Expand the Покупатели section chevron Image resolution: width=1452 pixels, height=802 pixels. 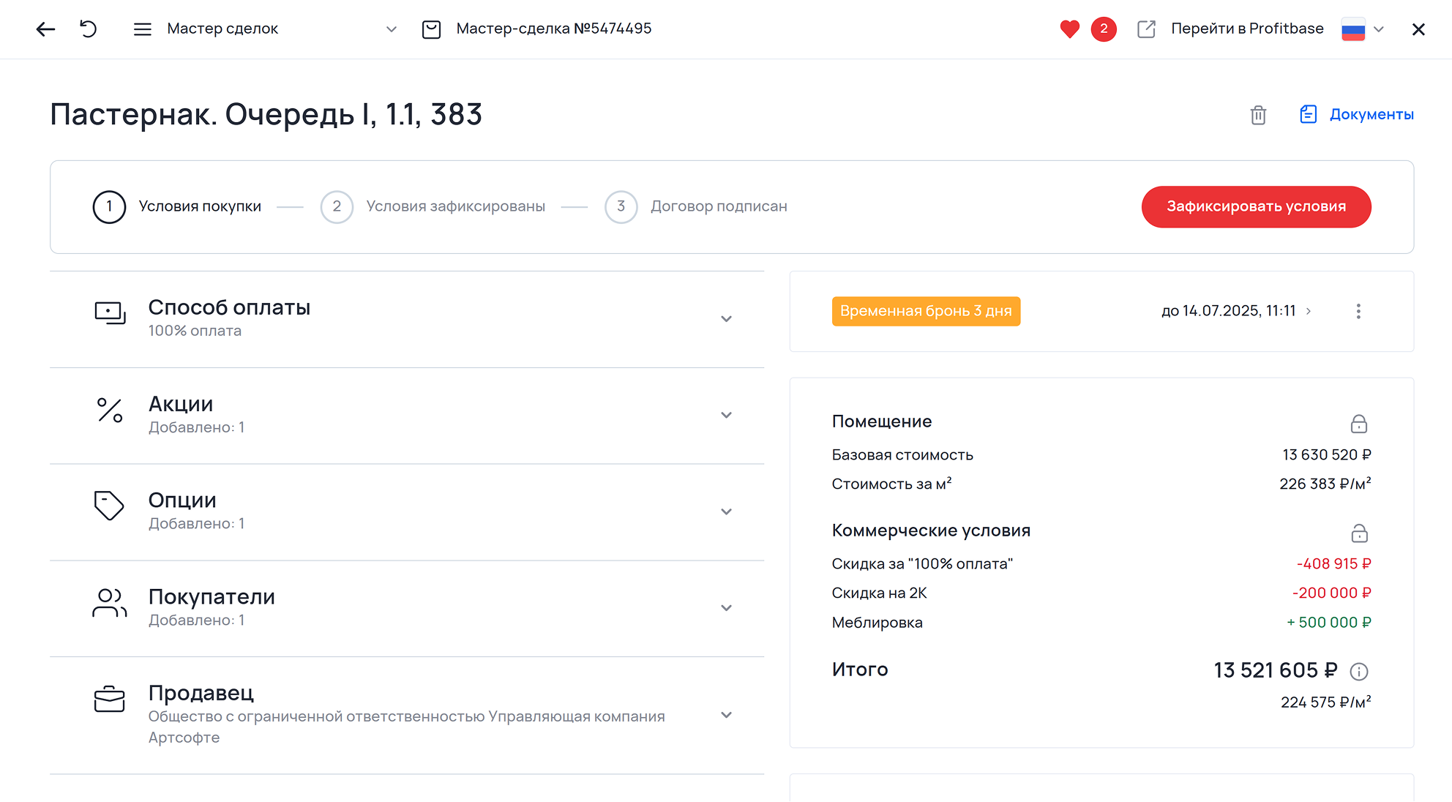726,608
